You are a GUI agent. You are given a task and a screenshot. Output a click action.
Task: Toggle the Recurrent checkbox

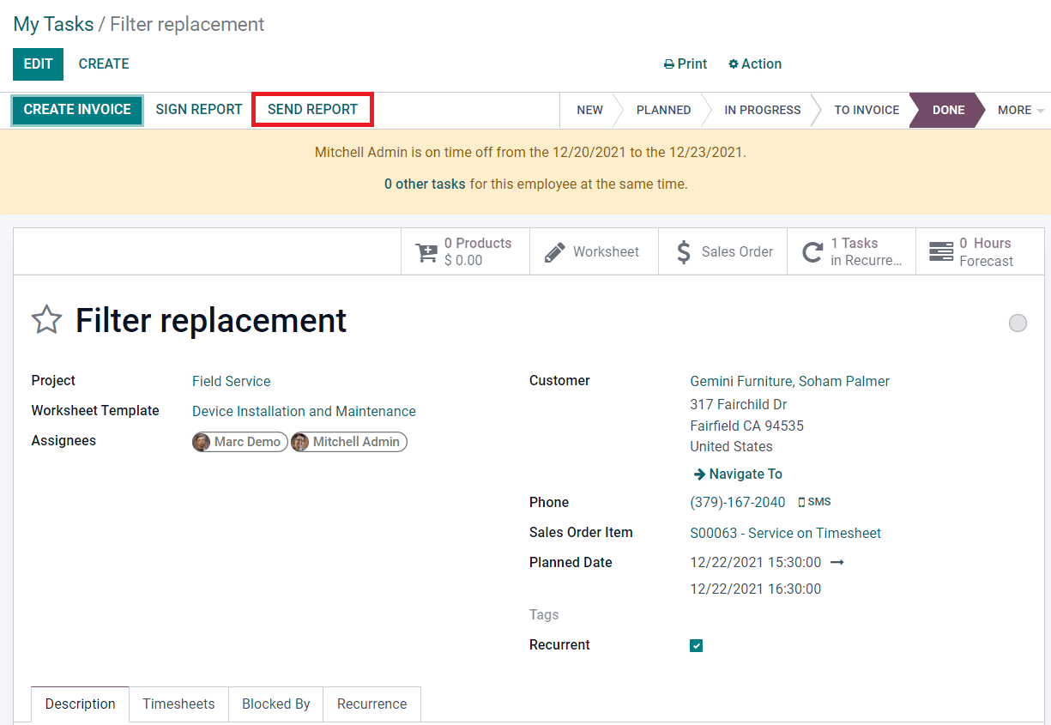(x=696, y=645)
